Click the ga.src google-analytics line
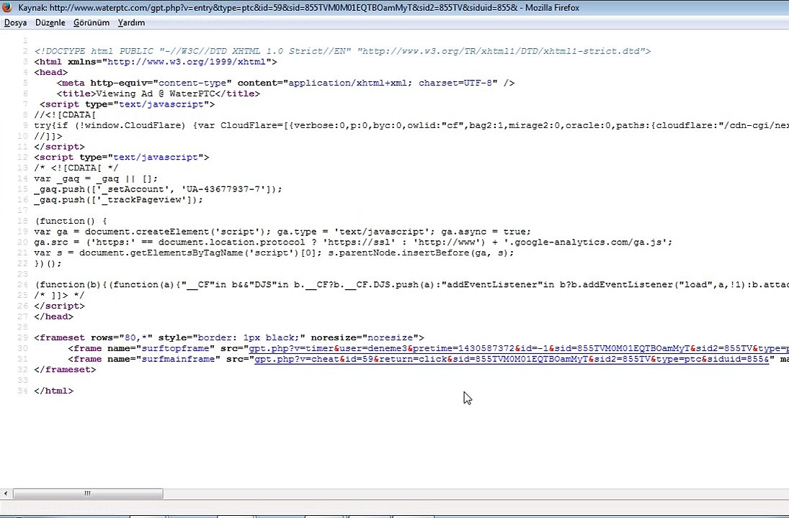 pos(353,242)
